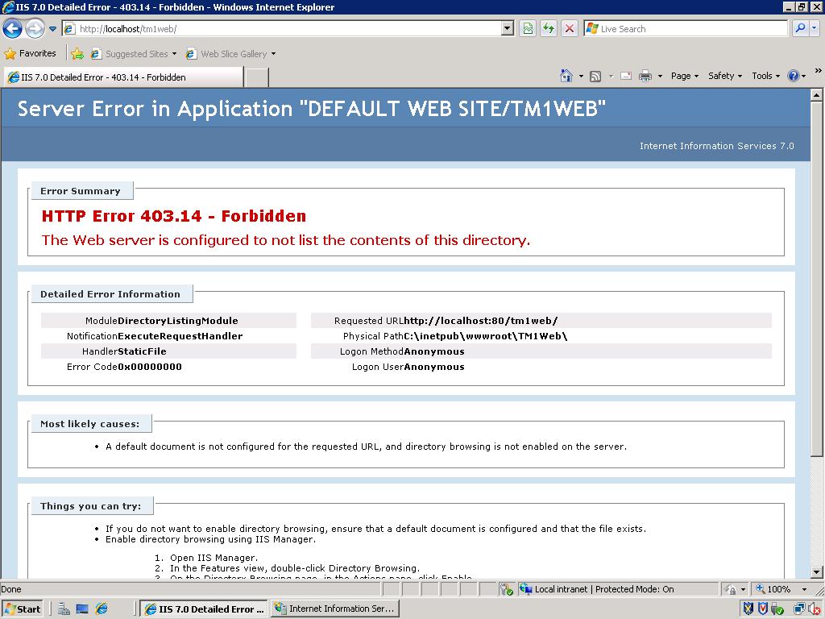Image resolution: width=825 pixels, height=619 pixels.
Task: Open the Home button dropdown arrow
Action: [581, 77]
